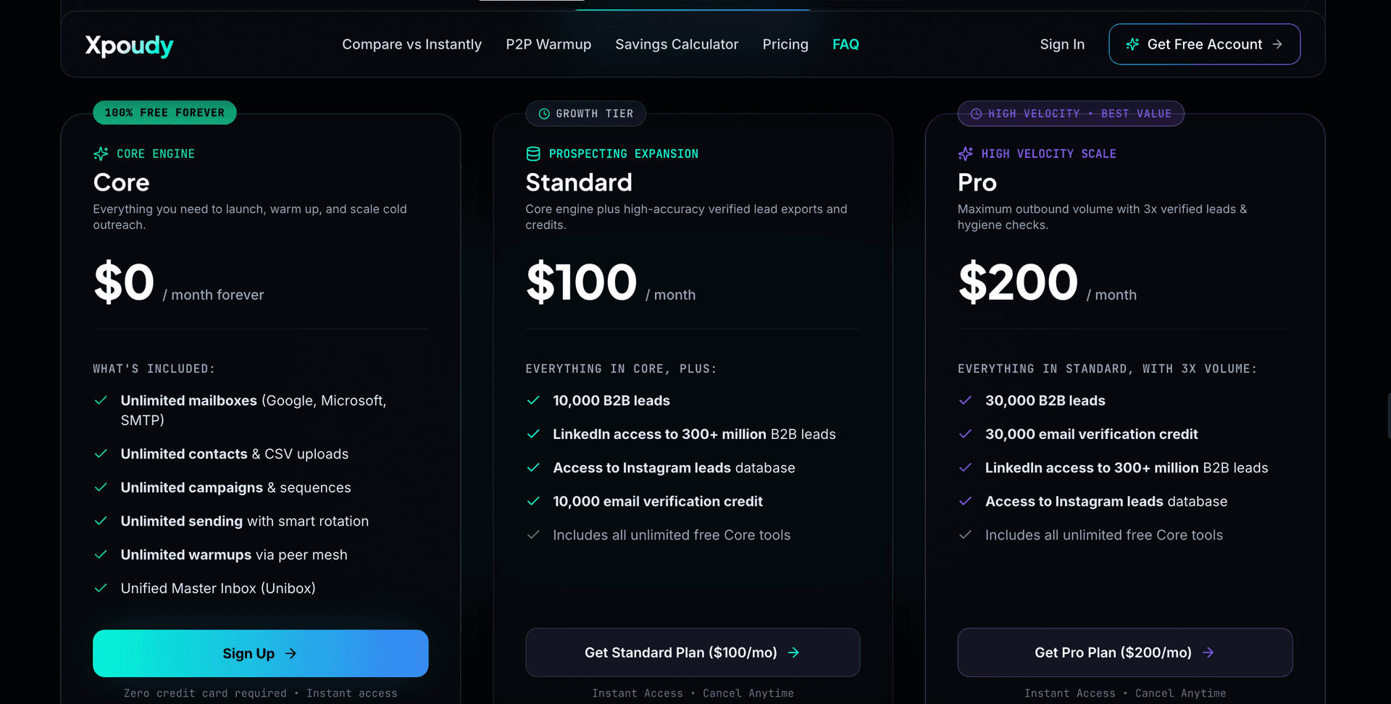Select the Pricing nav link

pos(785,44)
